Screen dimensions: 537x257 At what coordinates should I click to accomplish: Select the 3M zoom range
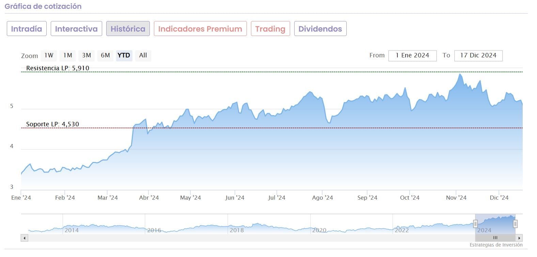pos(86,55)
